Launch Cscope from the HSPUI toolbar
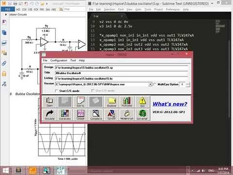The height and width of the screenshot is (175, 233). tap(81, 115)
